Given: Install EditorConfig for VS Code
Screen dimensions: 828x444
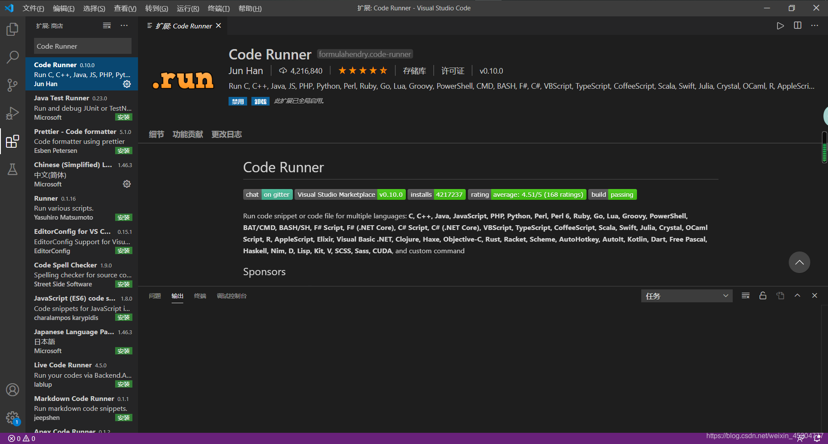Looking at the screenshot, I should pyautogui.click(x=124, y=251).
